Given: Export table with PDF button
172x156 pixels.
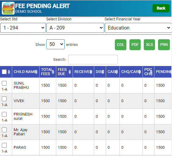Looking at the screenshot, I should point(135,45).
